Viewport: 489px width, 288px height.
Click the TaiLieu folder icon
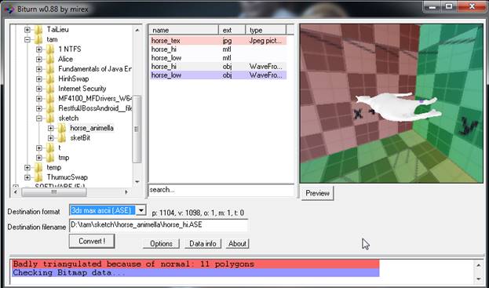pyautogui.click(x=38, y=30)
